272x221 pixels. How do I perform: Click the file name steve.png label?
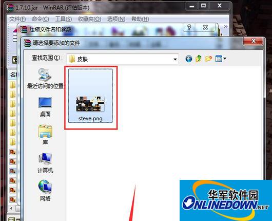click(90, 119)
